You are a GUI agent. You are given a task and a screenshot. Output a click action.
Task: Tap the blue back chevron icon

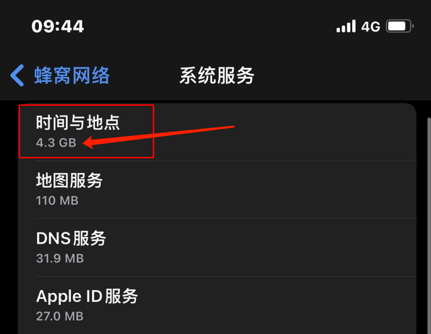click(x=17, y=75)
